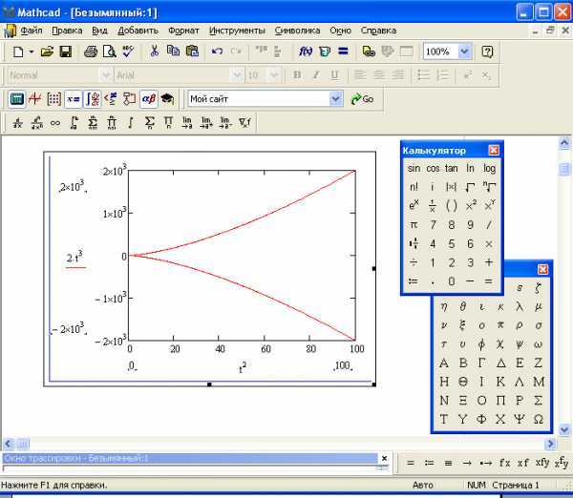Click the infinity symbol icon
The height and width of the screenshot is (498, 573).
click(x=55, y=122)
